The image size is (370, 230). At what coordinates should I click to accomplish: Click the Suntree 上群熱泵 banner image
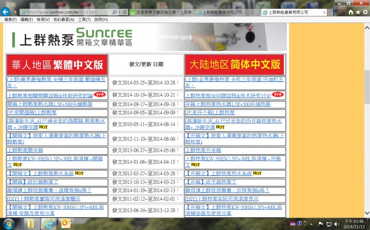146,37
